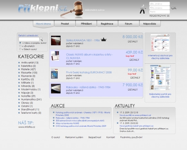This screenshot has height=150, width=187.
Task: Open the Telefonní karty category
Action: [x=31, y=113]
